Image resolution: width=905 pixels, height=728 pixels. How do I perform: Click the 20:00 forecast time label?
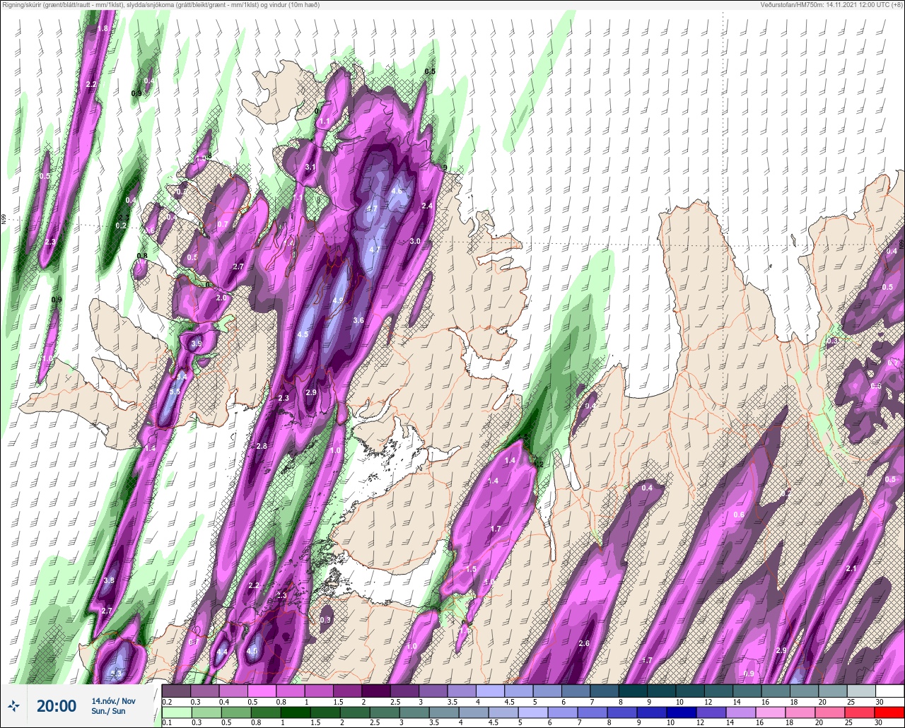pos(57,706)
